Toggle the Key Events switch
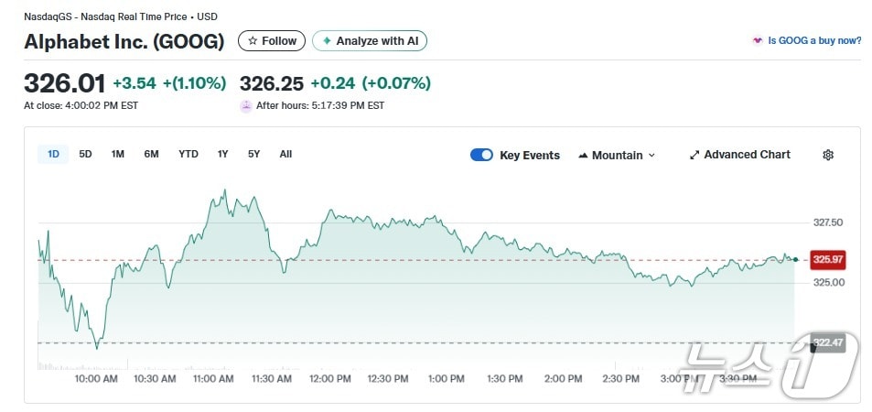Viewport: 872px width, 412px height. point(481,155)
